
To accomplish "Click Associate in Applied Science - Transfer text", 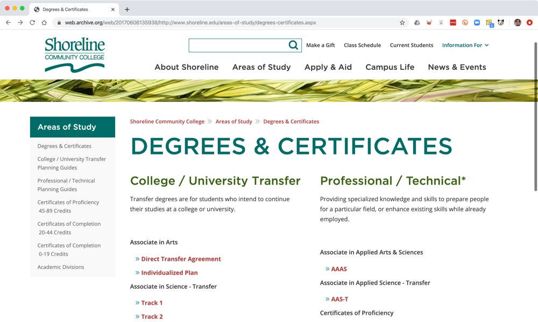I will pyautogui.click(x=375, y=283).
